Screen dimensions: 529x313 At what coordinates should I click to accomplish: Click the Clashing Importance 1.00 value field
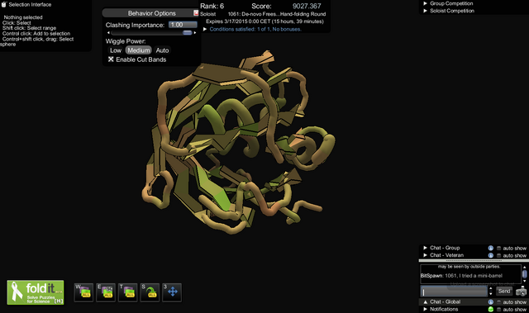point(183,25)
